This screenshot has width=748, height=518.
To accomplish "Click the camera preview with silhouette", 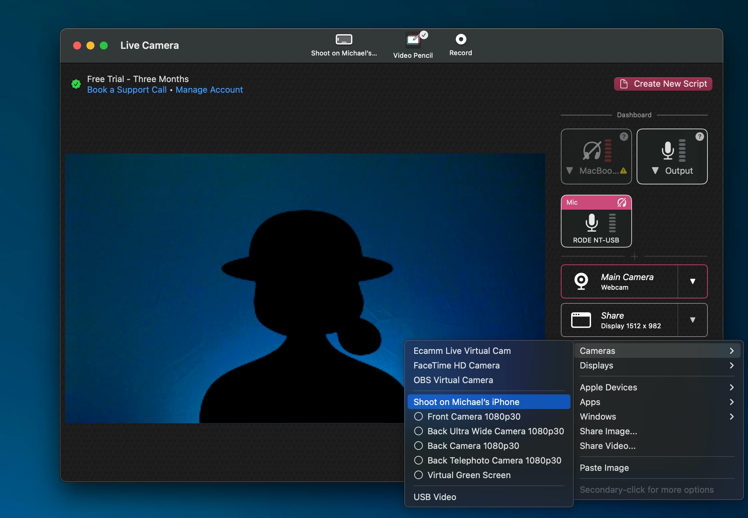I will point(305,288).
